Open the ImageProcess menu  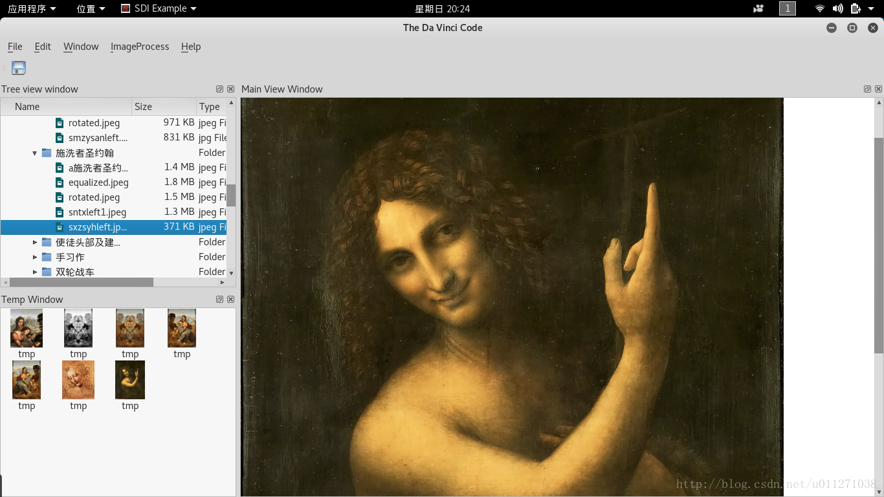coord(140,47)
